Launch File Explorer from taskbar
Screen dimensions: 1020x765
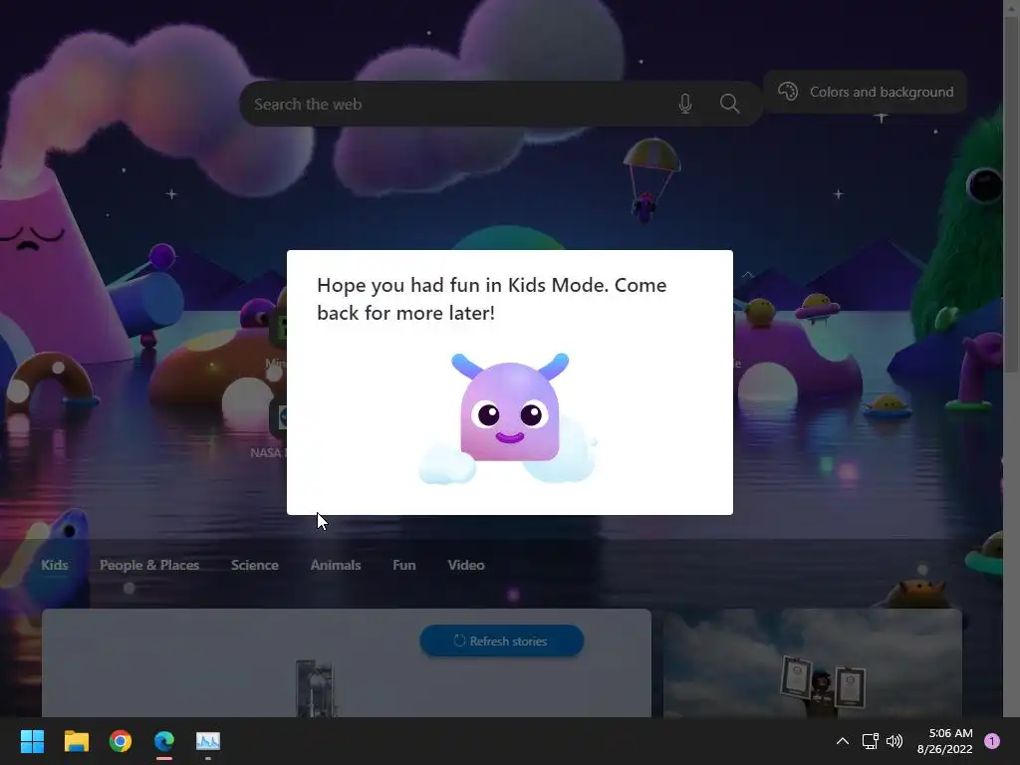(76, 741)
